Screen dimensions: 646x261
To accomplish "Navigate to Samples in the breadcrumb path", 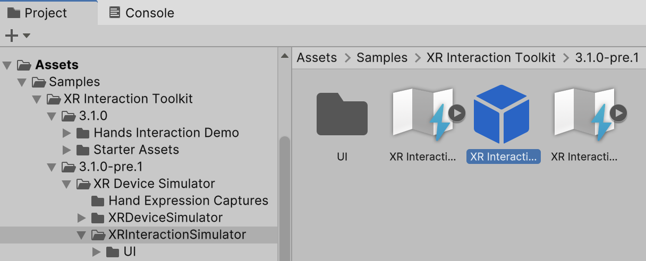I will click(382, 58).
